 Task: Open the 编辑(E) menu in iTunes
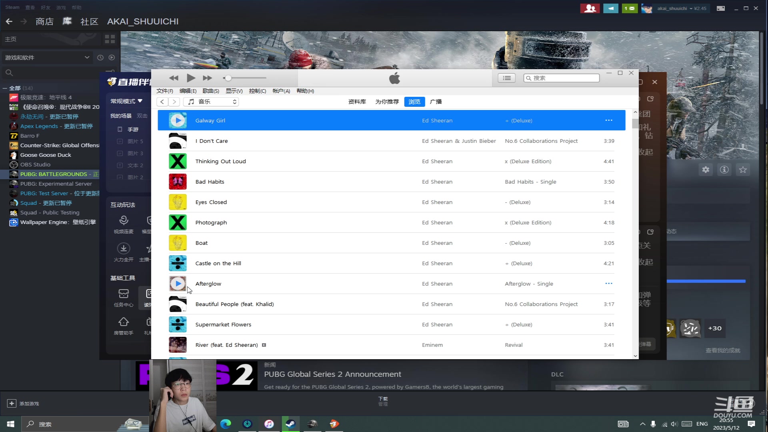coord(188,91)
